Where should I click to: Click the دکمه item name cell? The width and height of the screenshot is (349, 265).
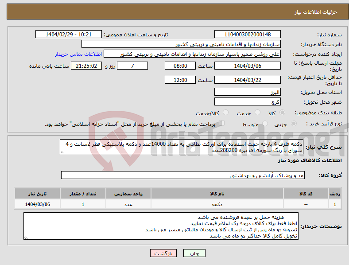tap(217, 204)
